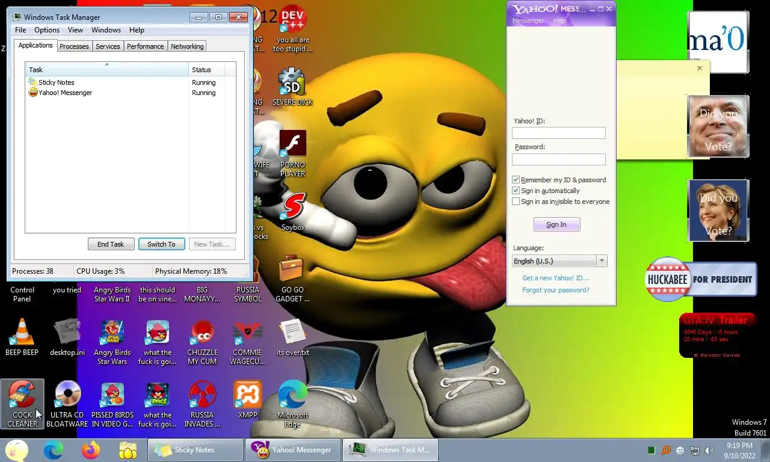
Task: Open the ULTRA CD BLOATWARE disc icon
Action: 67,404
